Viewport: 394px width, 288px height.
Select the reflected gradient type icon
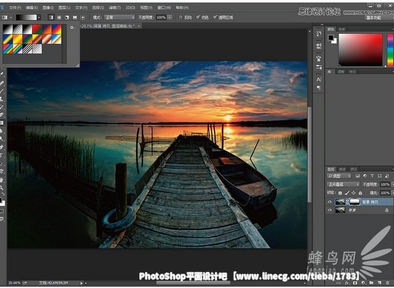pyautogui.click(x=75, y=17)
